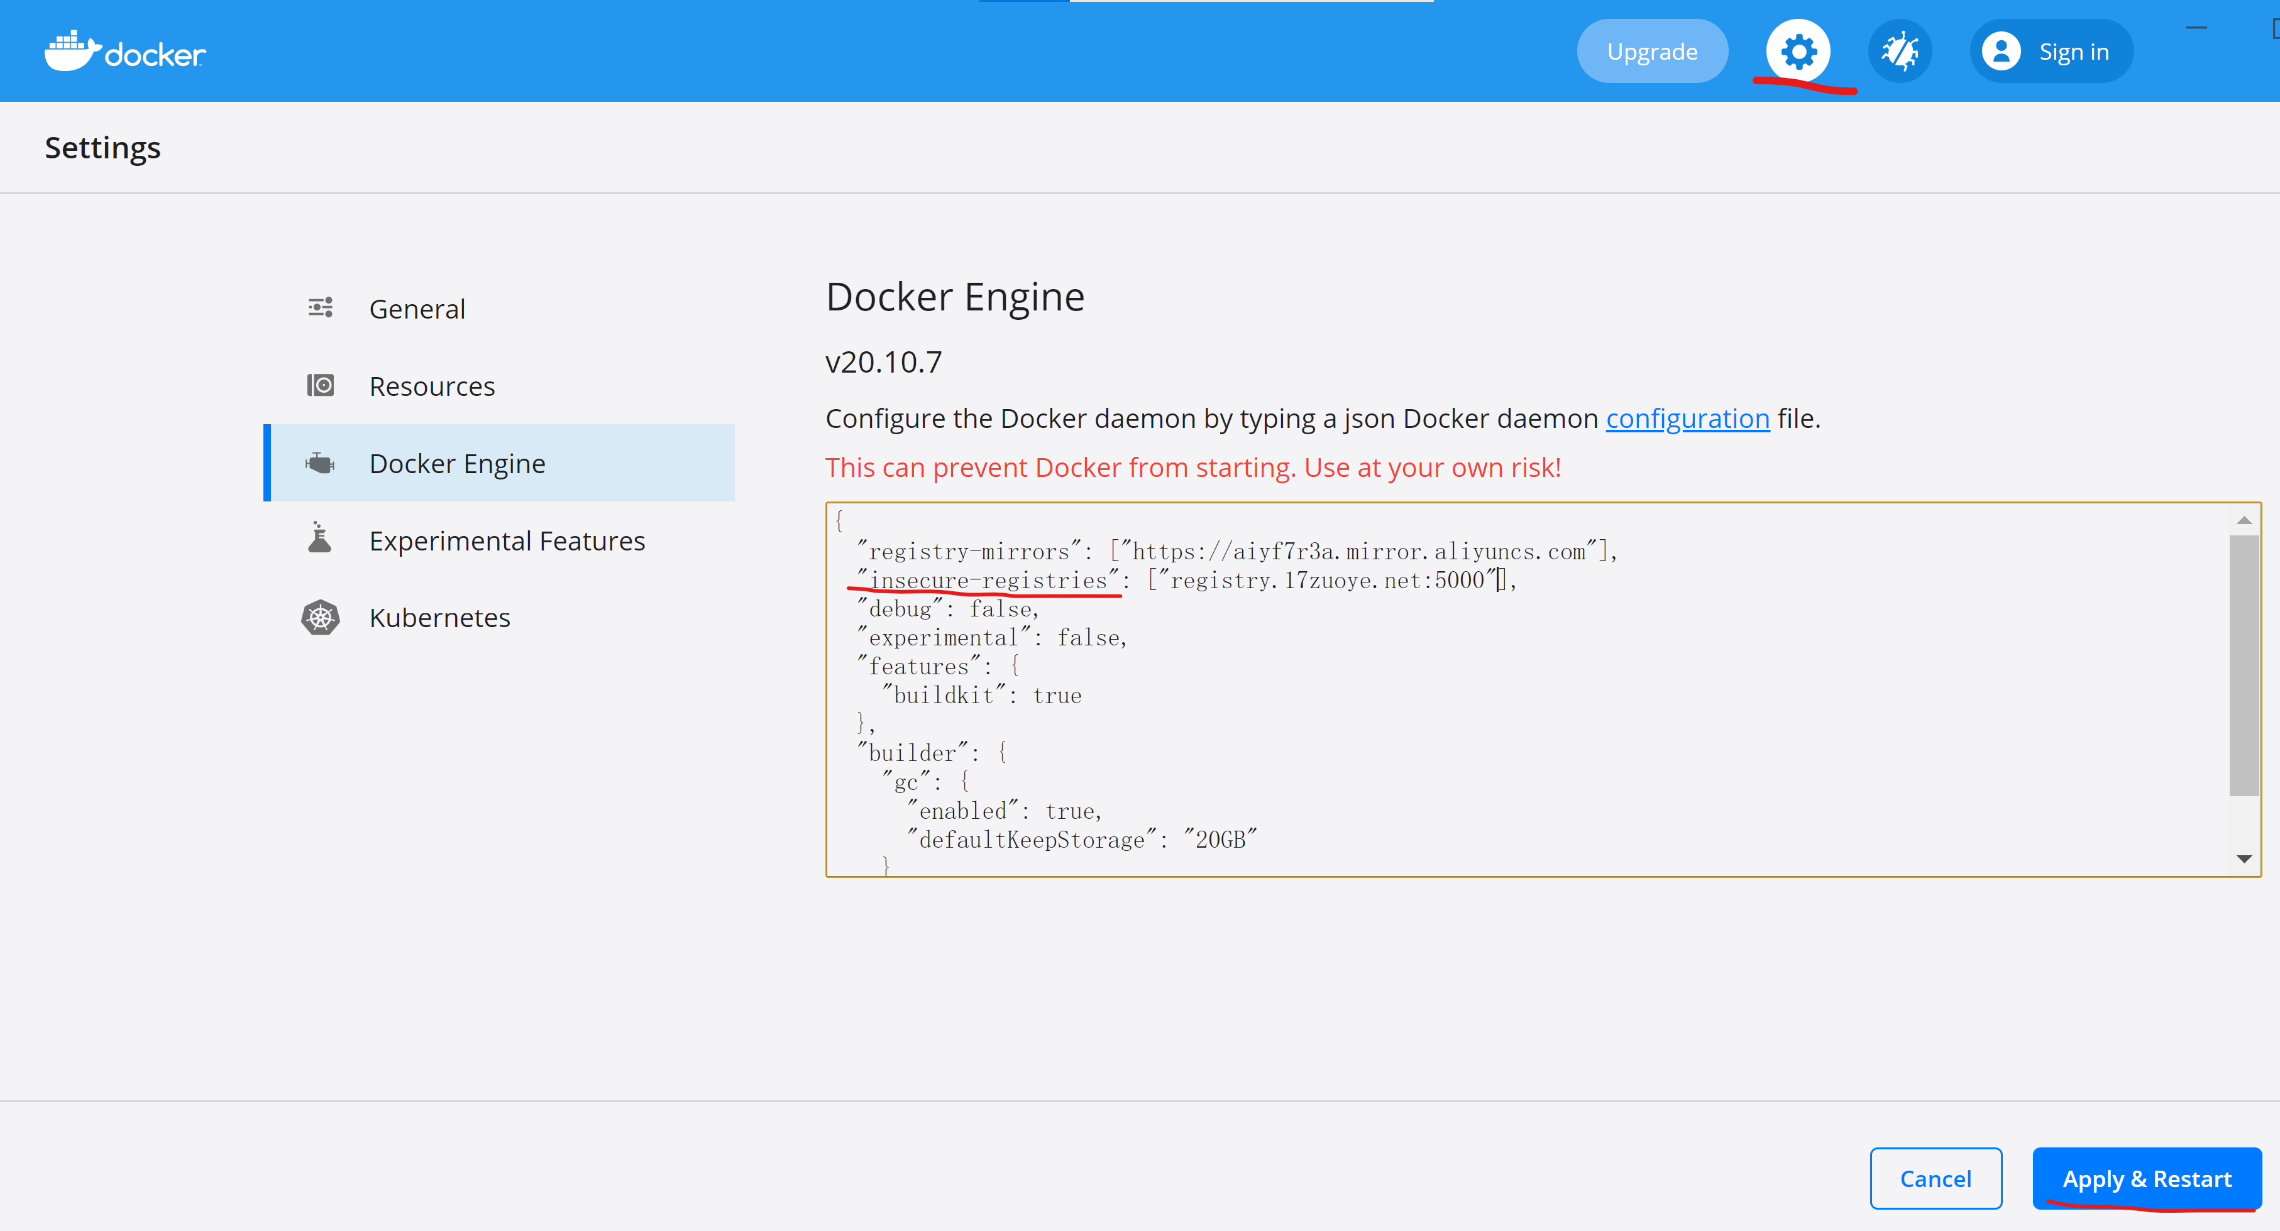The height and width of the screenshot is (1231, 2280).
Task: Click the Experimental Features flask icon
Action: click(319, 539)
